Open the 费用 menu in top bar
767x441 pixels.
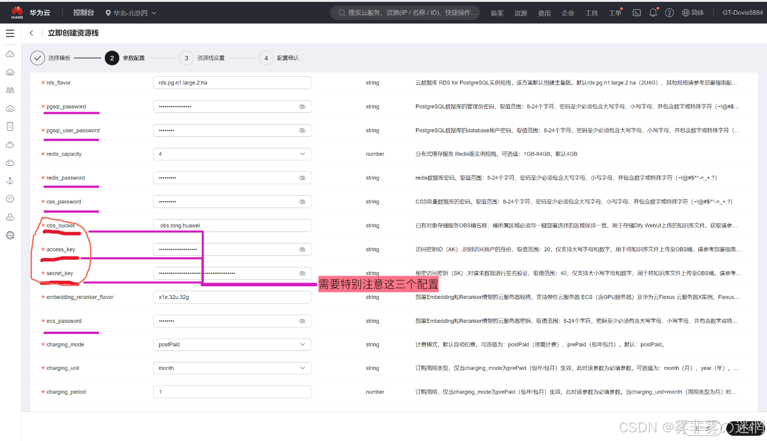[544, 13]
